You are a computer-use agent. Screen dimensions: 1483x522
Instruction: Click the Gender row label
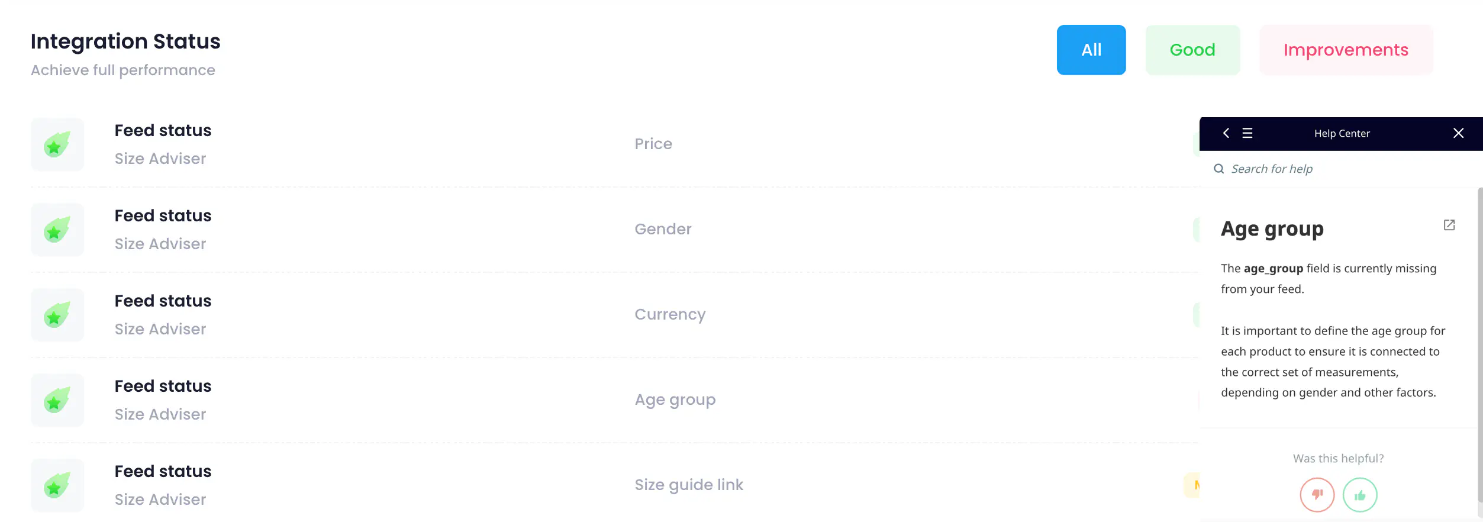(x=663, y=230)
